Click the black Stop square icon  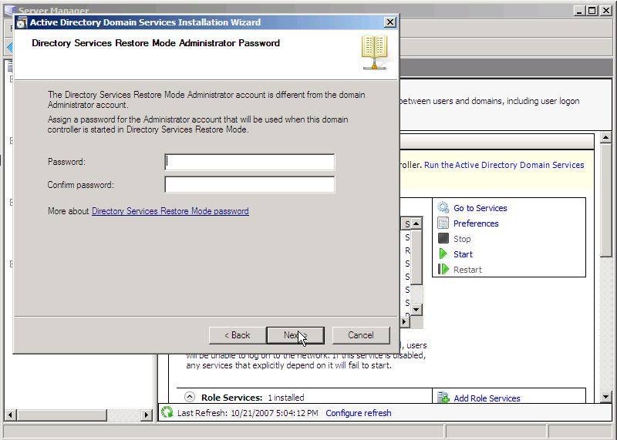443,238
